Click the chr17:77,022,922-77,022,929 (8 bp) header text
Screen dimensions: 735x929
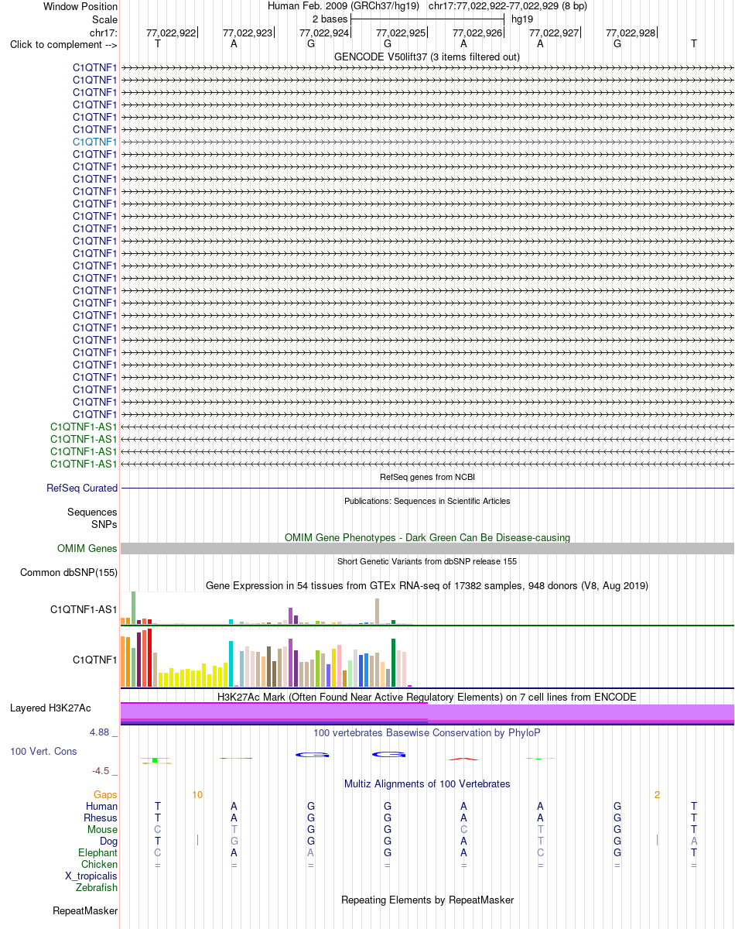click(508, 6)
